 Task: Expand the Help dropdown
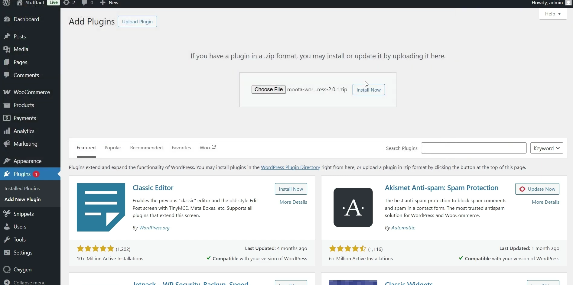tap(553, 14)
